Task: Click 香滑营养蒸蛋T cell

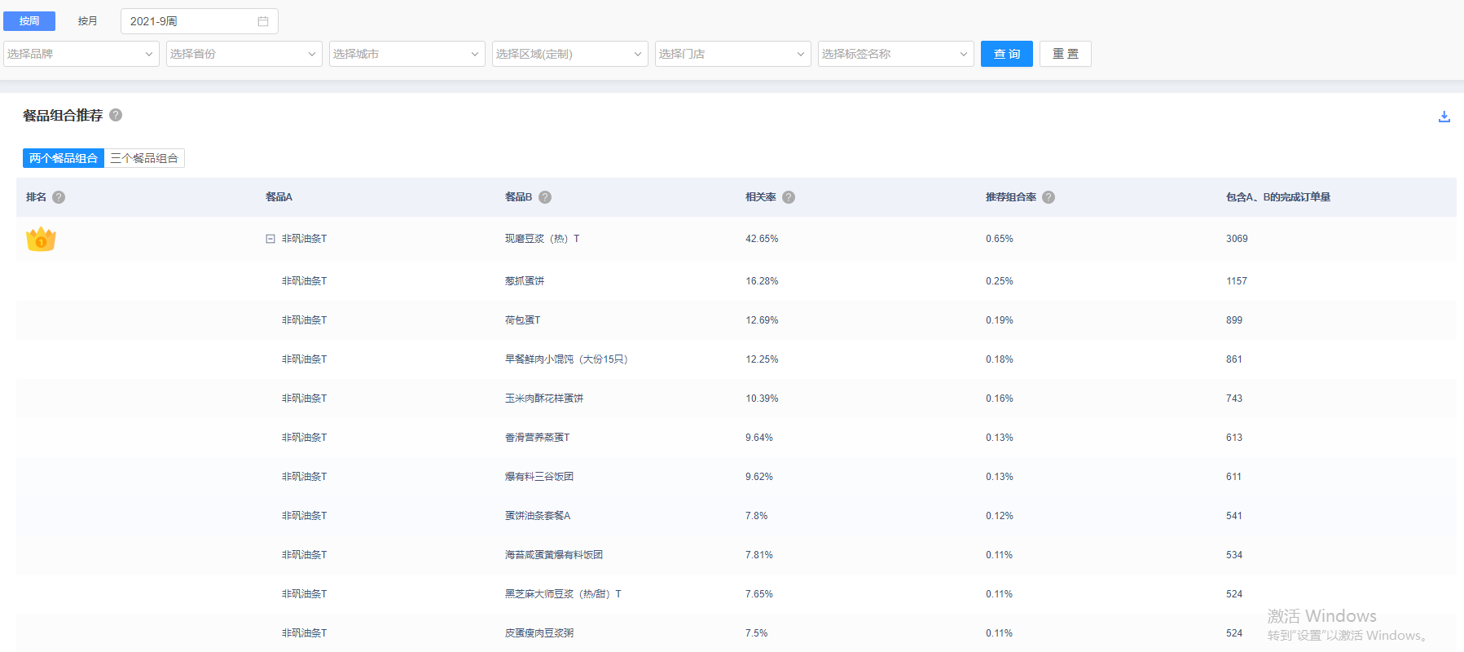Action: (538, 438)
